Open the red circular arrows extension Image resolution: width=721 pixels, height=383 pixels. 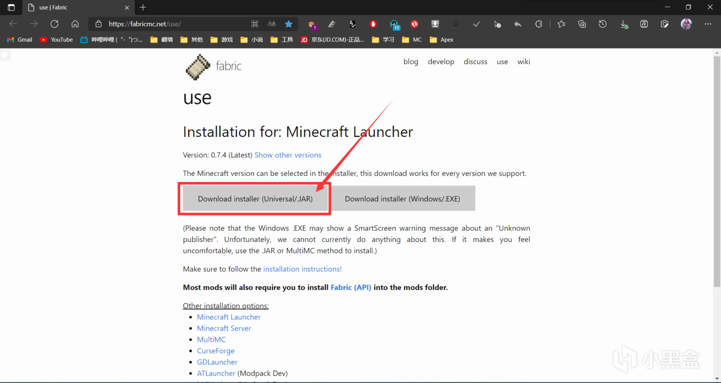[x=415, y=24]
